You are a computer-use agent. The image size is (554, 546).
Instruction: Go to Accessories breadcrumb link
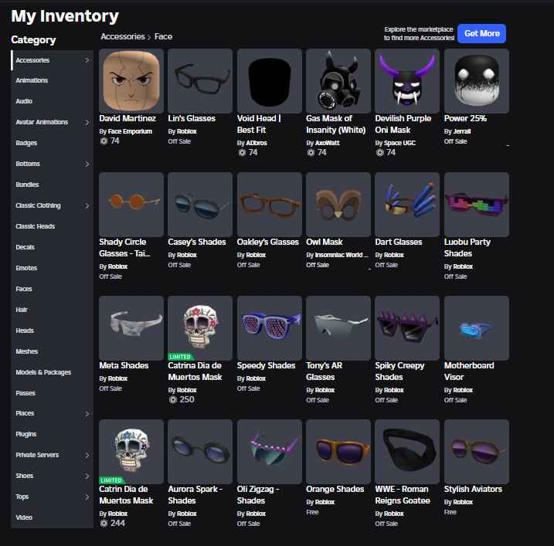pyautogui.click(x=123, y=36)
